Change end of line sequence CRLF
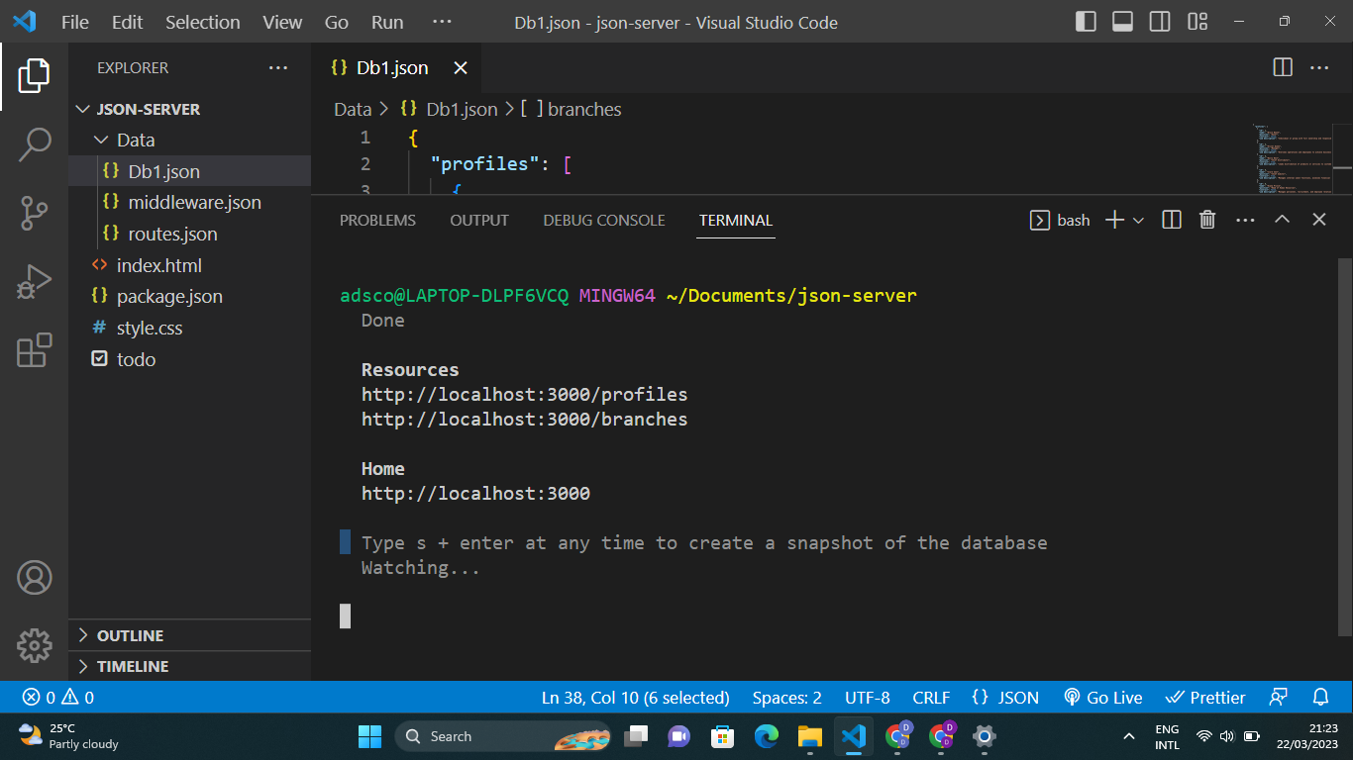Image resolution: width=1353 pixels, height=760 pixels. click(931, 698)
